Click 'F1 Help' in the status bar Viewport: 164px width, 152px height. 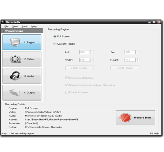coord(154,134)
